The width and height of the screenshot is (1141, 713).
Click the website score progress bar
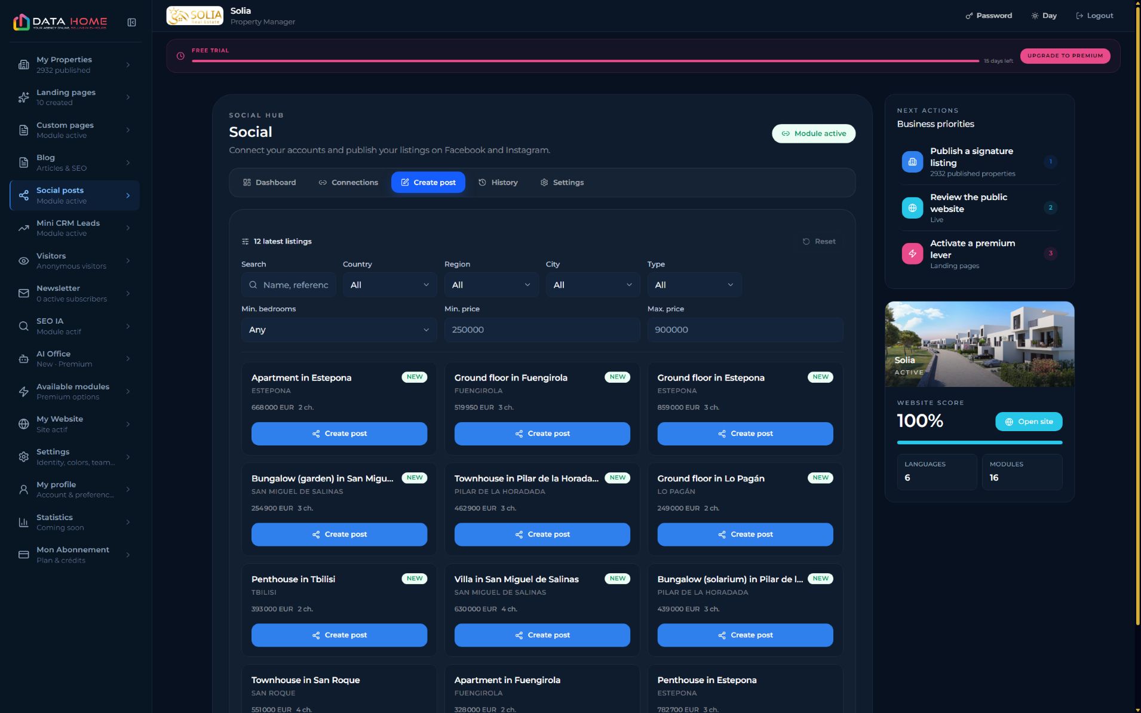[x=980, y=442]
